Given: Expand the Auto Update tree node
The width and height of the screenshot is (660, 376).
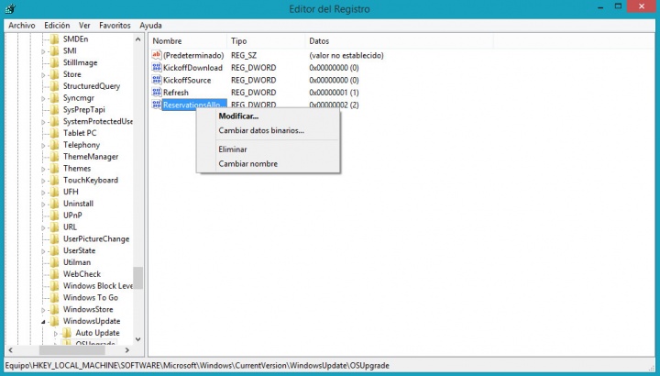Looking at the screenshot, I should (55, 334).
